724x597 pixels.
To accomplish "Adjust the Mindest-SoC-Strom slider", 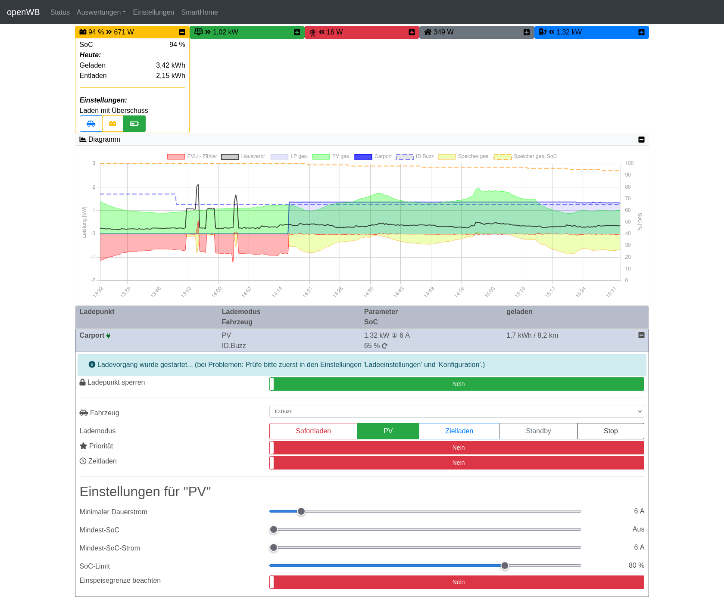I will click(425, 547).
